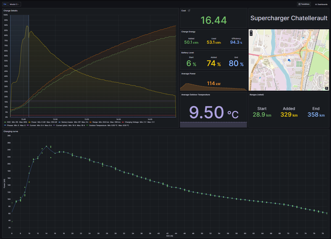Click the peak point at 14 % SOC
Screen dimensions: 331x239
pyautogui.click(x=46, y=146)
